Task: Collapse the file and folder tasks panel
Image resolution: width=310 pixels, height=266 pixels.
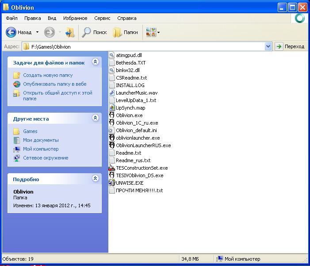Action: coord(95,62)
